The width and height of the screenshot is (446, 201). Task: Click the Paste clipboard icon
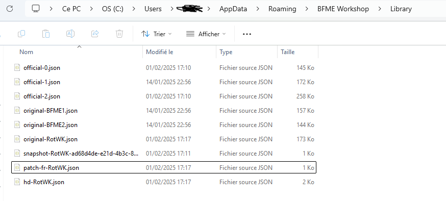46,34
